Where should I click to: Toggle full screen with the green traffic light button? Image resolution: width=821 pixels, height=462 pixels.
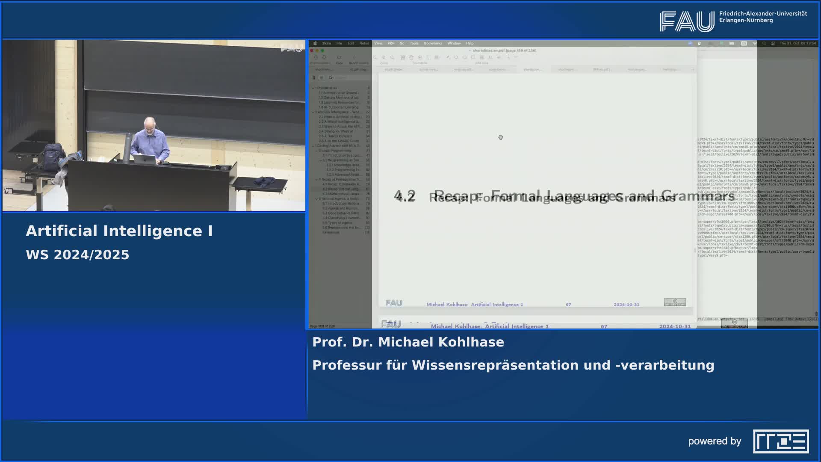click(322, 50)
